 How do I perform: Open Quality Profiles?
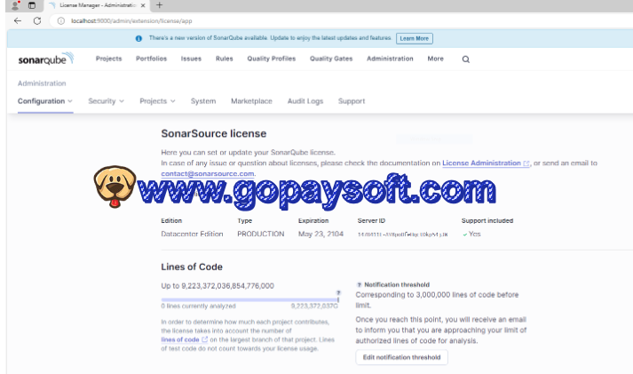pyautogui.click(x=272, y=59)
